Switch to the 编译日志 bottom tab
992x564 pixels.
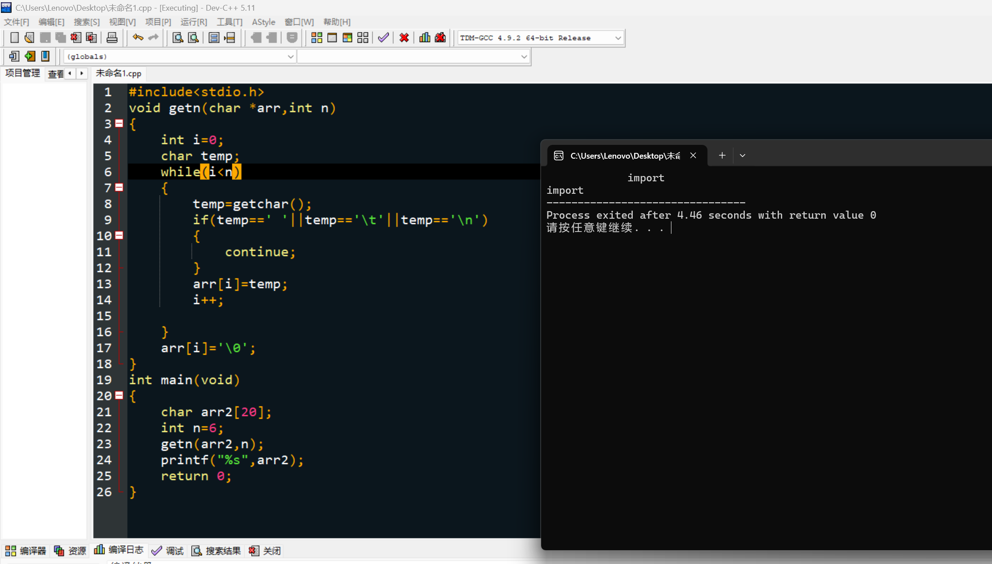(119, 550)
